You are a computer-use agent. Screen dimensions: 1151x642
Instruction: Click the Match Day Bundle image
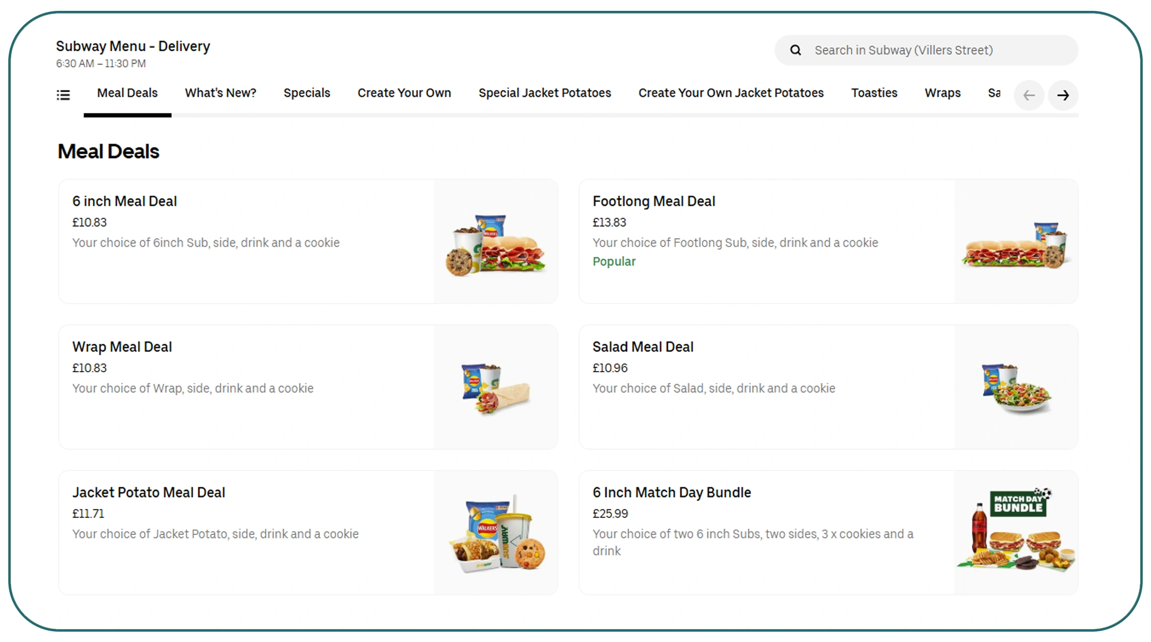(1016, 532)
